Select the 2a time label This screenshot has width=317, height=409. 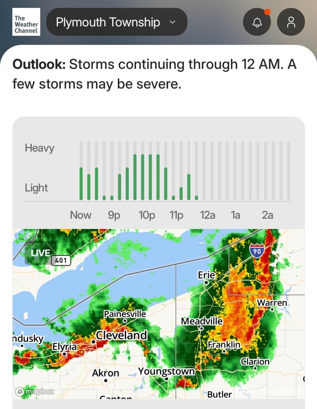tap(267, 215)
